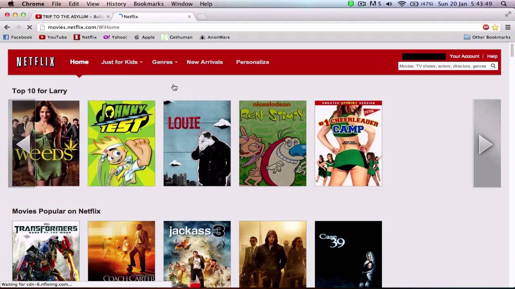Screen dimensions: 515x289
Task: Click the volume icon in menu bar
Action: click(389, 4)
